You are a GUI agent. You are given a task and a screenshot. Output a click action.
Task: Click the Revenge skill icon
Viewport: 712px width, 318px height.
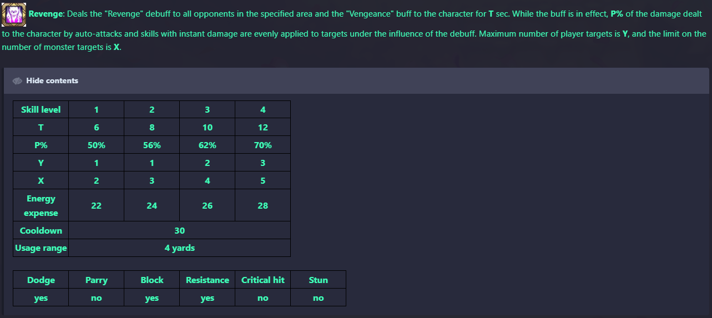[x=14, y=14]
